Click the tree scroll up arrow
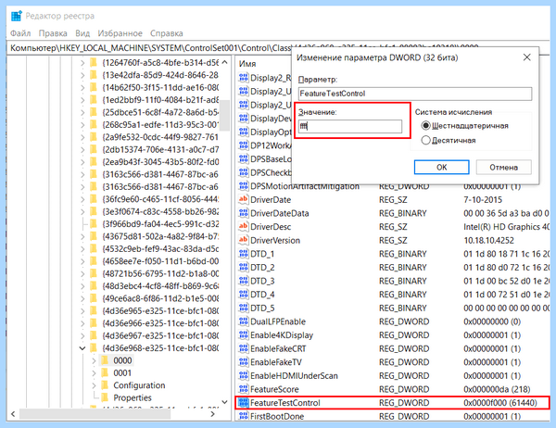 [225, 62]
